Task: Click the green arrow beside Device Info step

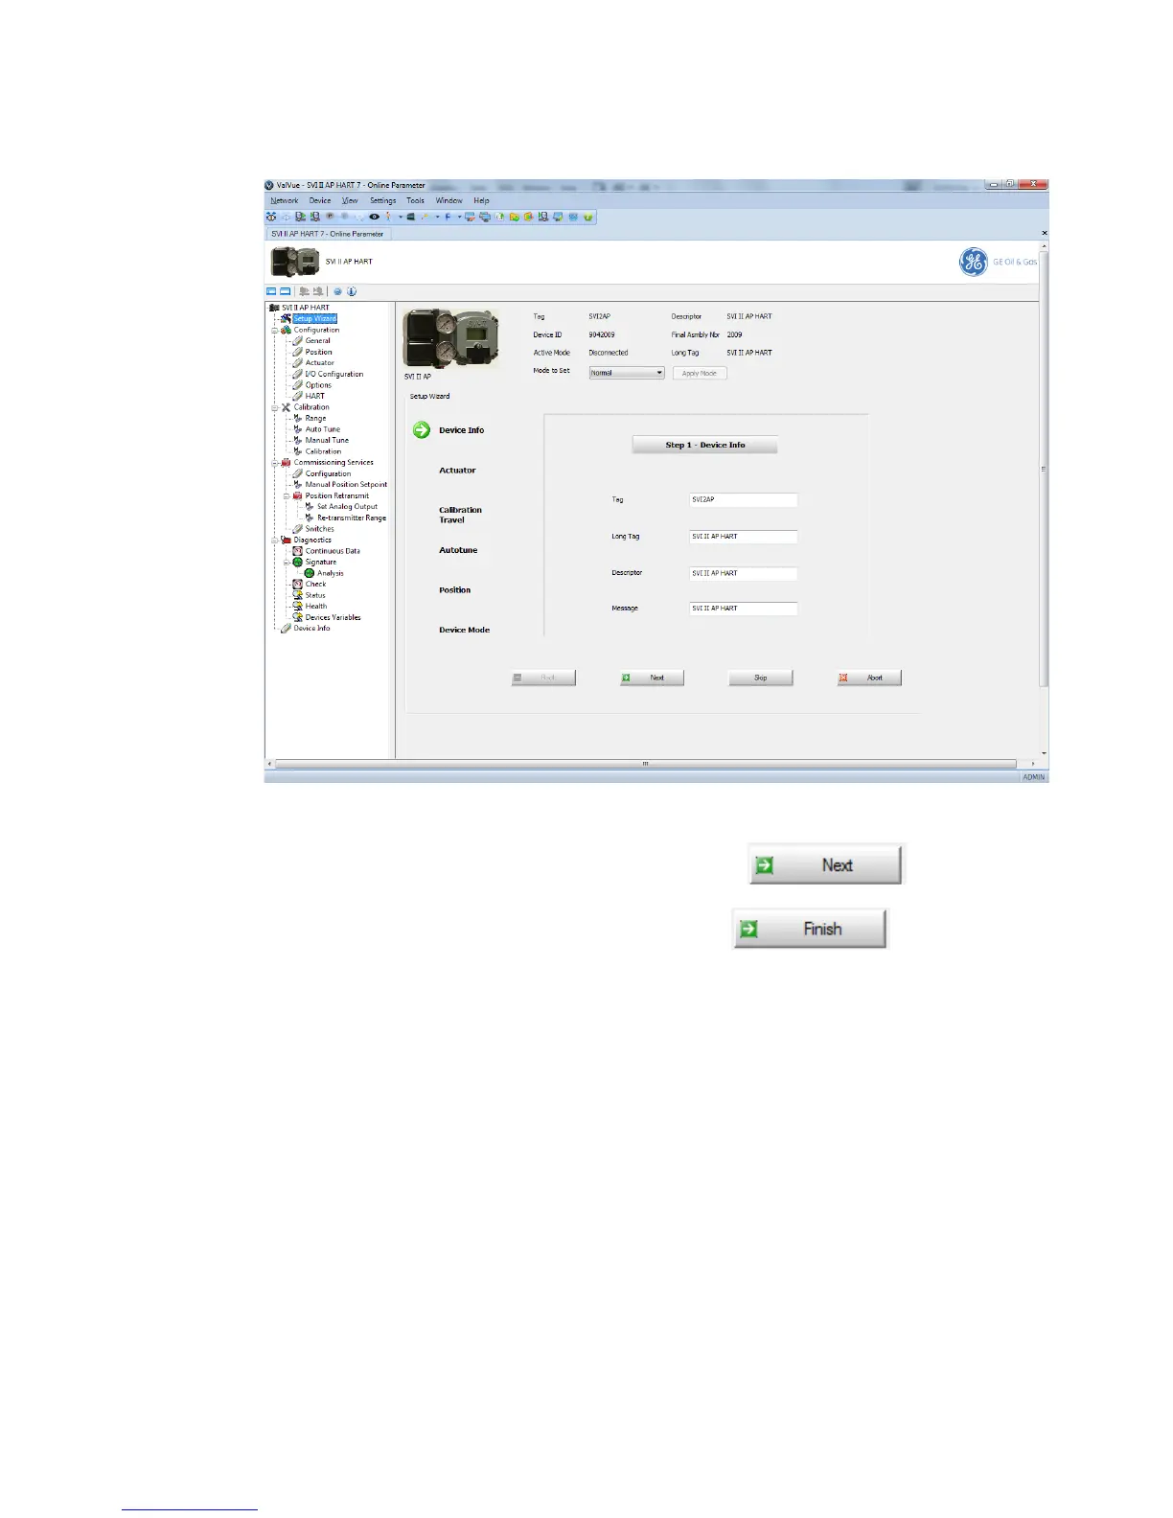Action: pyautogui.click(x=422, y=429)
